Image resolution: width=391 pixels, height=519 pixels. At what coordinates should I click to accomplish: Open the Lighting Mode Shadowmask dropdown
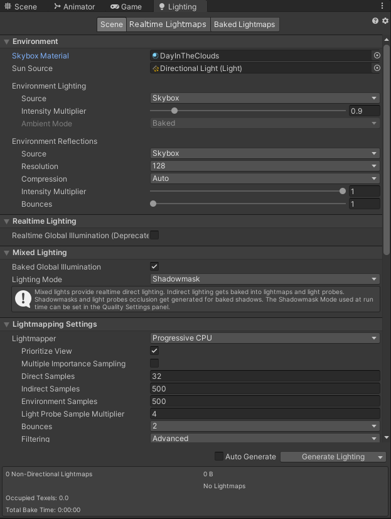click(x=265, y=279)
